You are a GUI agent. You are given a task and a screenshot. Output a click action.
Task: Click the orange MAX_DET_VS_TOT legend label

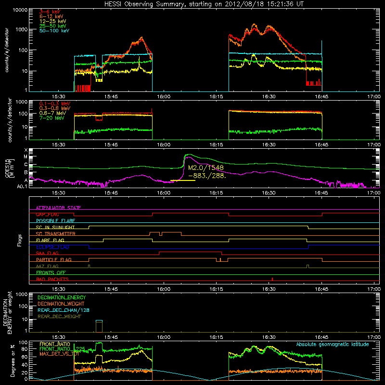click(x=59, y=354)
